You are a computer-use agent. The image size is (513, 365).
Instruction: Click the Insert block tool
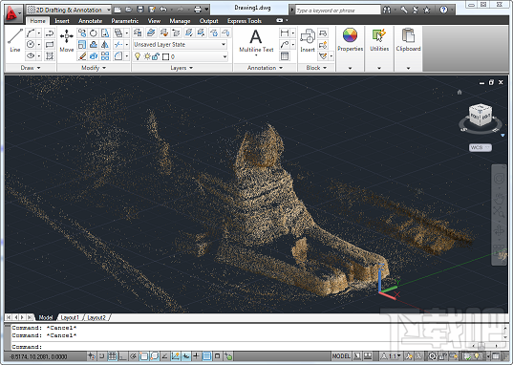tap(308, 40)
